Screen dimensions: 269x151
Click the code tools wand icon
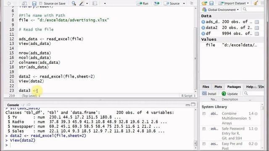tap(82, 3)
